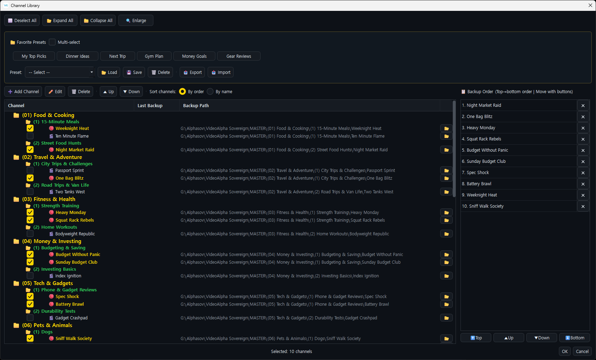Image resolution: width=596 pixels, height=360 pixels.
Task: Click the channel list vertical scrollbar
Action: point(454,149)
